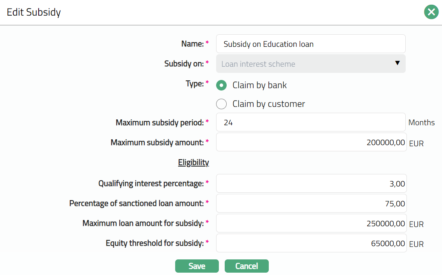The image size is (442, 275).
Task: Open the Subsidy on dropdown arrow
Action: (x=398, y=63)
